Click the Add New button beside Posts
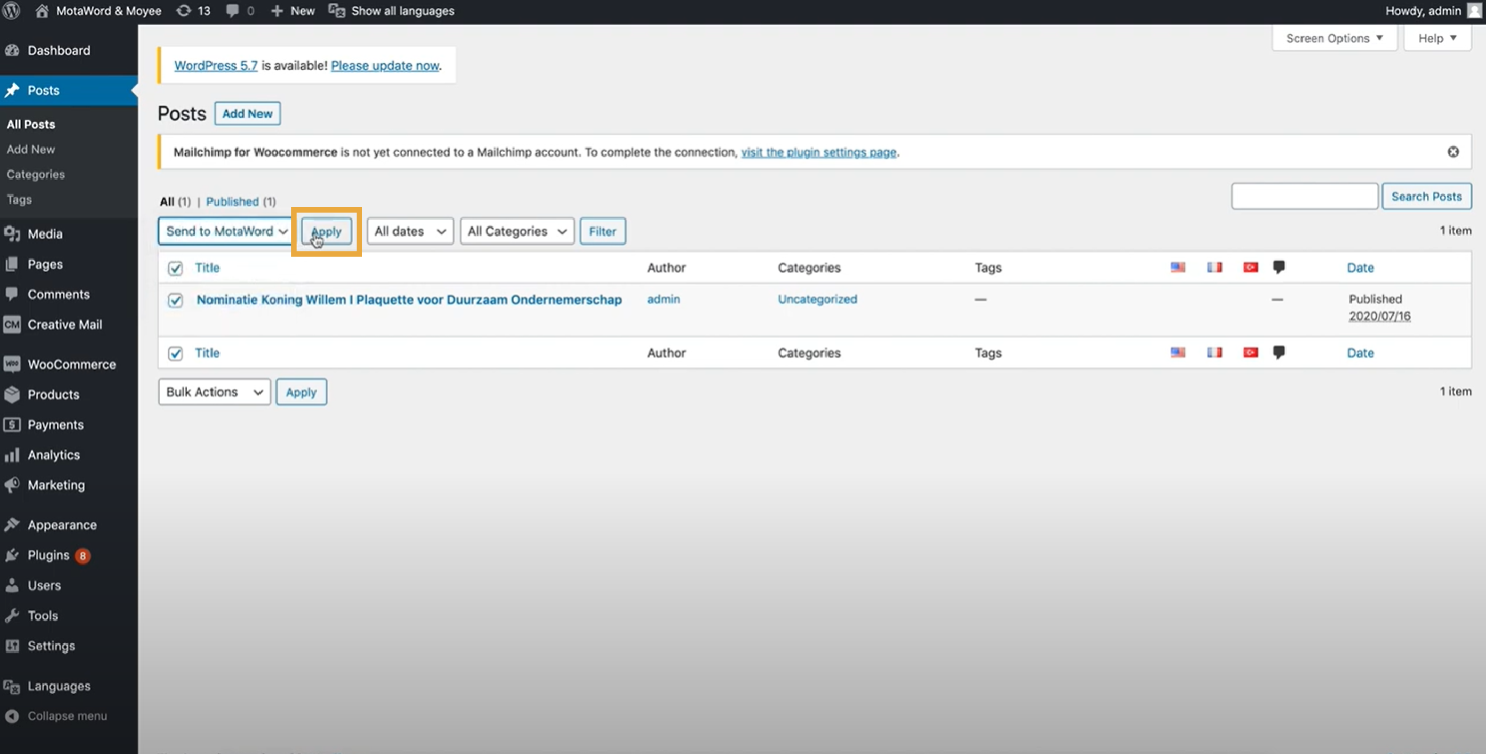 (x=247, y=114)
